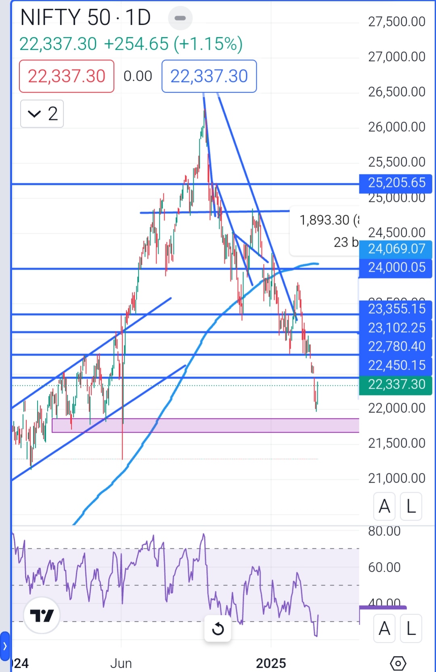Tap the red sell price 22,337.30 button
The image size is (436, 672).
click(x=67, y=76)
